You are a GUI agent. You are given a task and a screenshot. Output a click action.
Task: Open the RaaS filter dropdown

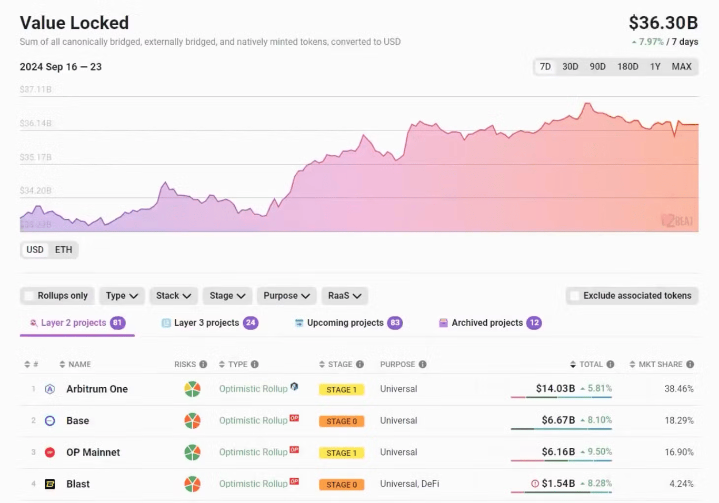click(344, 296)
